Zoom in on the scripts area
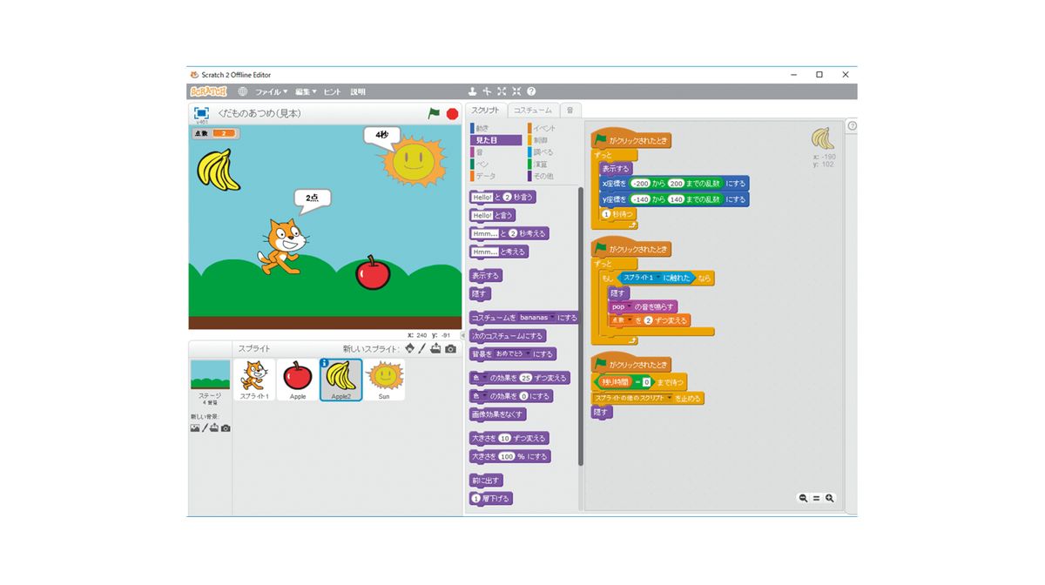The height and width of the screenshot is (585, 1045). [x=830, y=498]
